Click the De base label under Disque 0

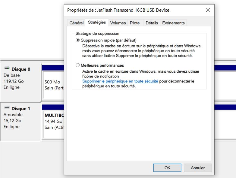[x=11, y=75]
